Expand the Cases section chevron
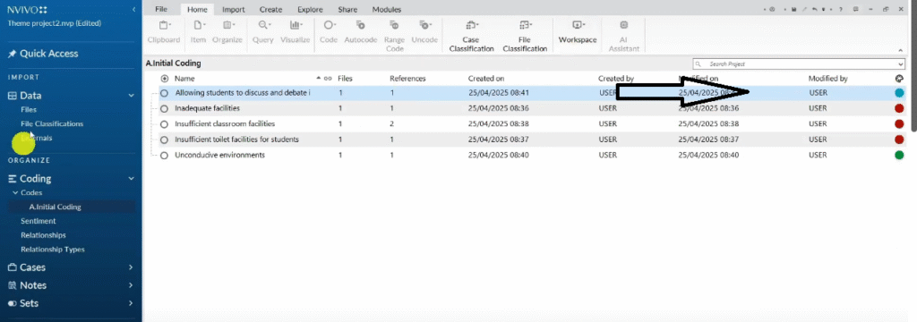This screenshot has width=917, height=322. point(131,267)
